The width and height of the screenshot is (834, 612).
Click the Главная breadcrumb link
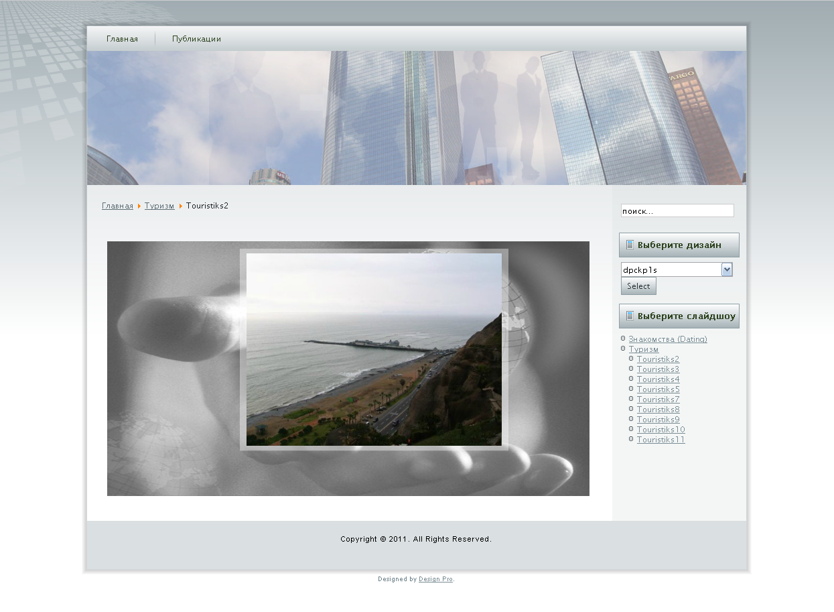point(117,206)
